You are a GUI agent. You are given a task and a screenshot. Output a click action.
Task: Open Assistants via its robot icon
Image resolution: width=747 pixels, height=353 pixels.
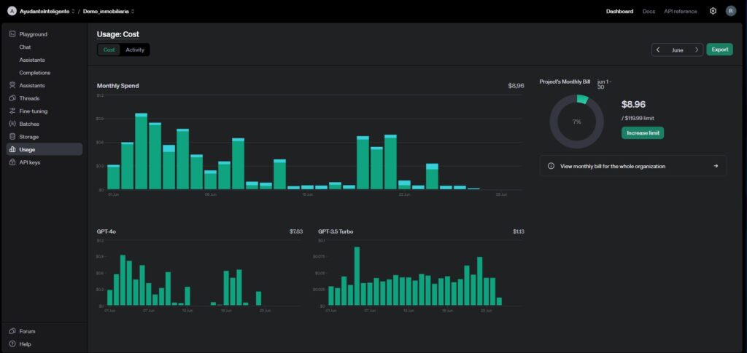point(12,85)
